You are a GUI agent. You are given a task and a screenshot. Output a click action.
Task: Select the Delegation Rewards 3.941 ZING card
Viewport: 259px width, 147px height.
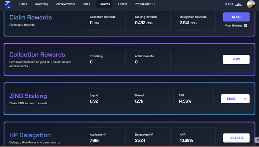coord(195,21)
